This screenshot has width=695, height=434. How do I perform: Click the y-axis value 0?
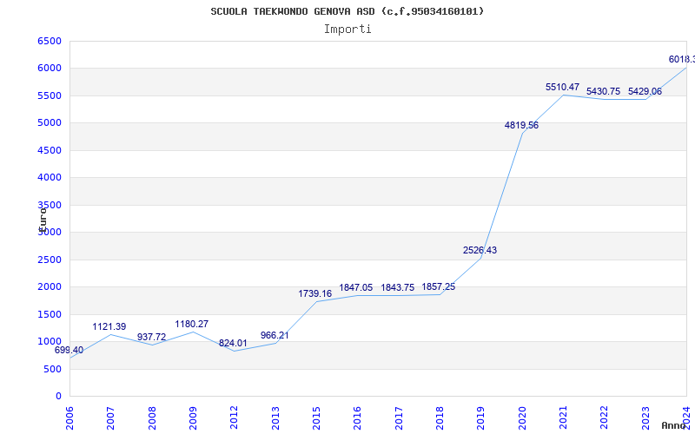(x=58, y=397)
